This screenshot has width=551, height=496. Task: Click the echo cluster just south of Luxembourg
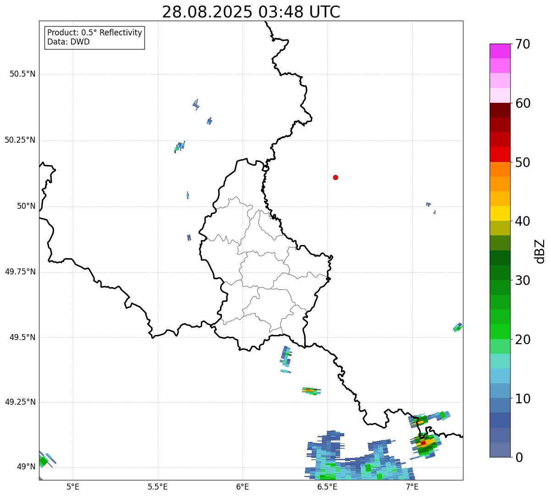click(x=286, y=359)
